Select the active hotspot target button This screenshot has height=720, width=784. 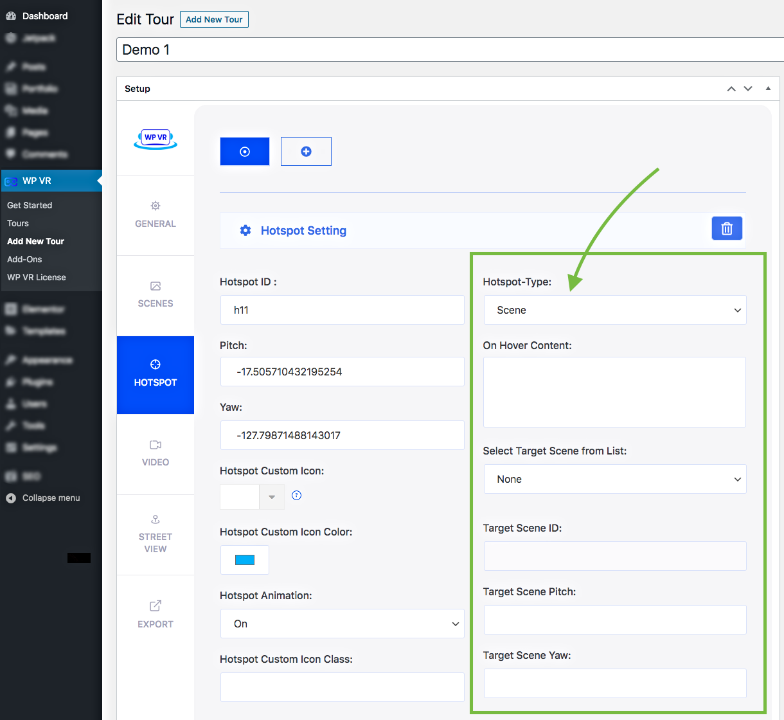tap(245, 152)
